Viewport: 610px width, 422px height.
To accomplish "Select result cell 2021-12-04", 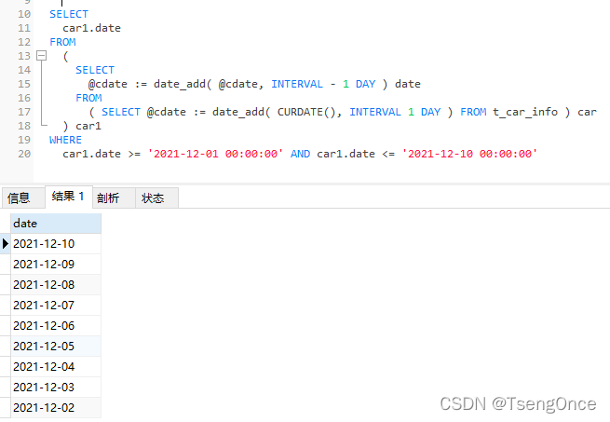I will 56,367.
